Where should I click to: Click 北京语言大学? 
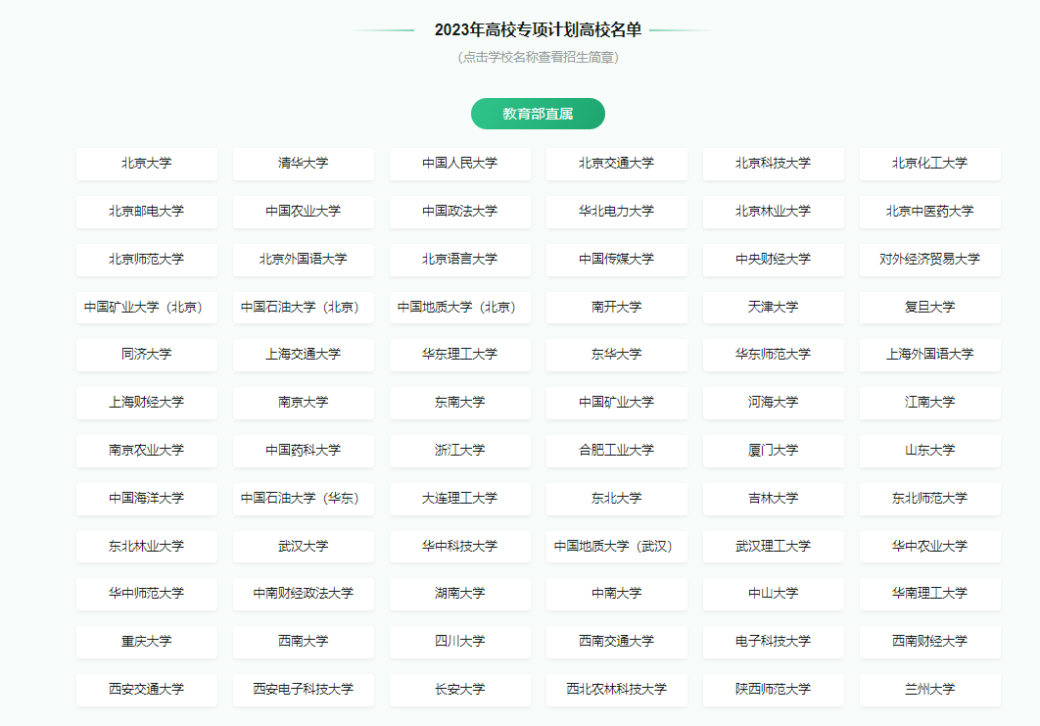click(459, 259)
